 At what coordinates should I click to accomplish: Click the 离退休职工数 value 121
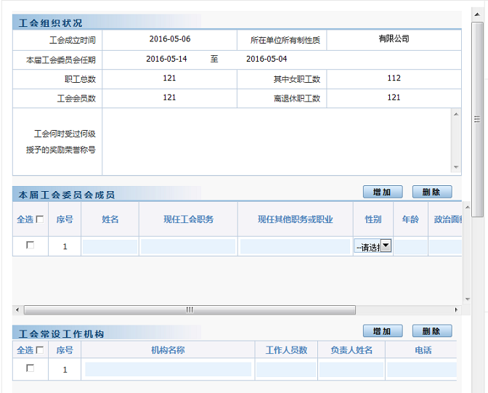click(x=394, y=97)
